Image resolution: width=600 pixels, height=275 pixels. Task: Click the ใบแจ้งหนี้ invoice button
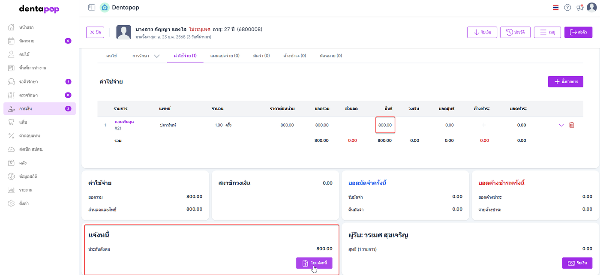click(314, 263)
